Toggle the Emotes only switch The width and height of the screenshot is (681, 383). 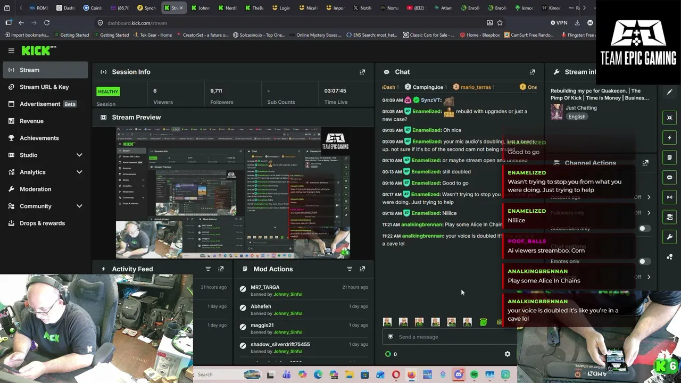click(x=644, y=261)
